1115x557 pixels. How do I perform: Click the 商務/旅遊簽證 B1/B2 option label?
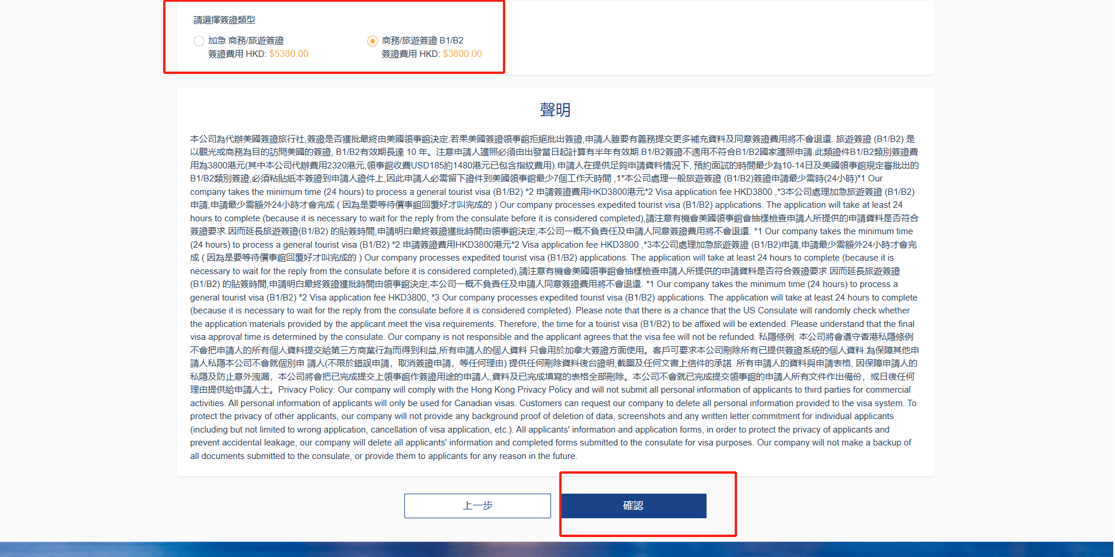(x=423, y=40)
